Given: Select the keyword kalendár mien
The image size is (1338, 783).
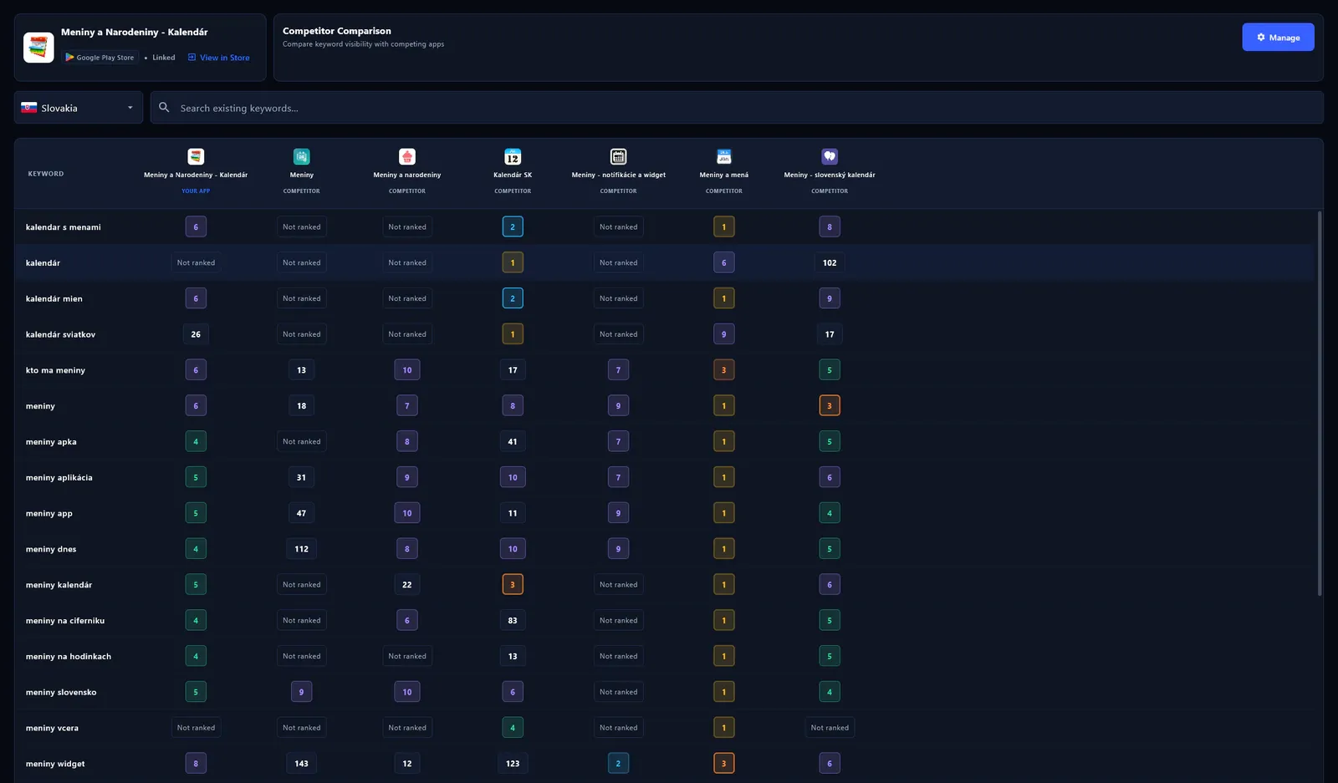Looking at the screenshot, I should pyautogui.click(x=54, y=299).
